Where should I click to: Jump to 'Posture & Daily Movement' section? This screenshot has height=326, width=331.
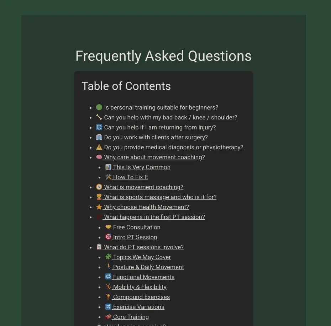click(148, 267)
